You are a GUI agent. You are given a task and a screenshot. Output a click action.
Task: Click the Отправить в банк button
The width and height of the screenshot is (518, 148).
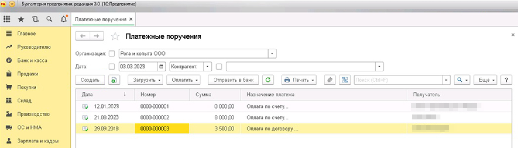(x=233, y=80)
